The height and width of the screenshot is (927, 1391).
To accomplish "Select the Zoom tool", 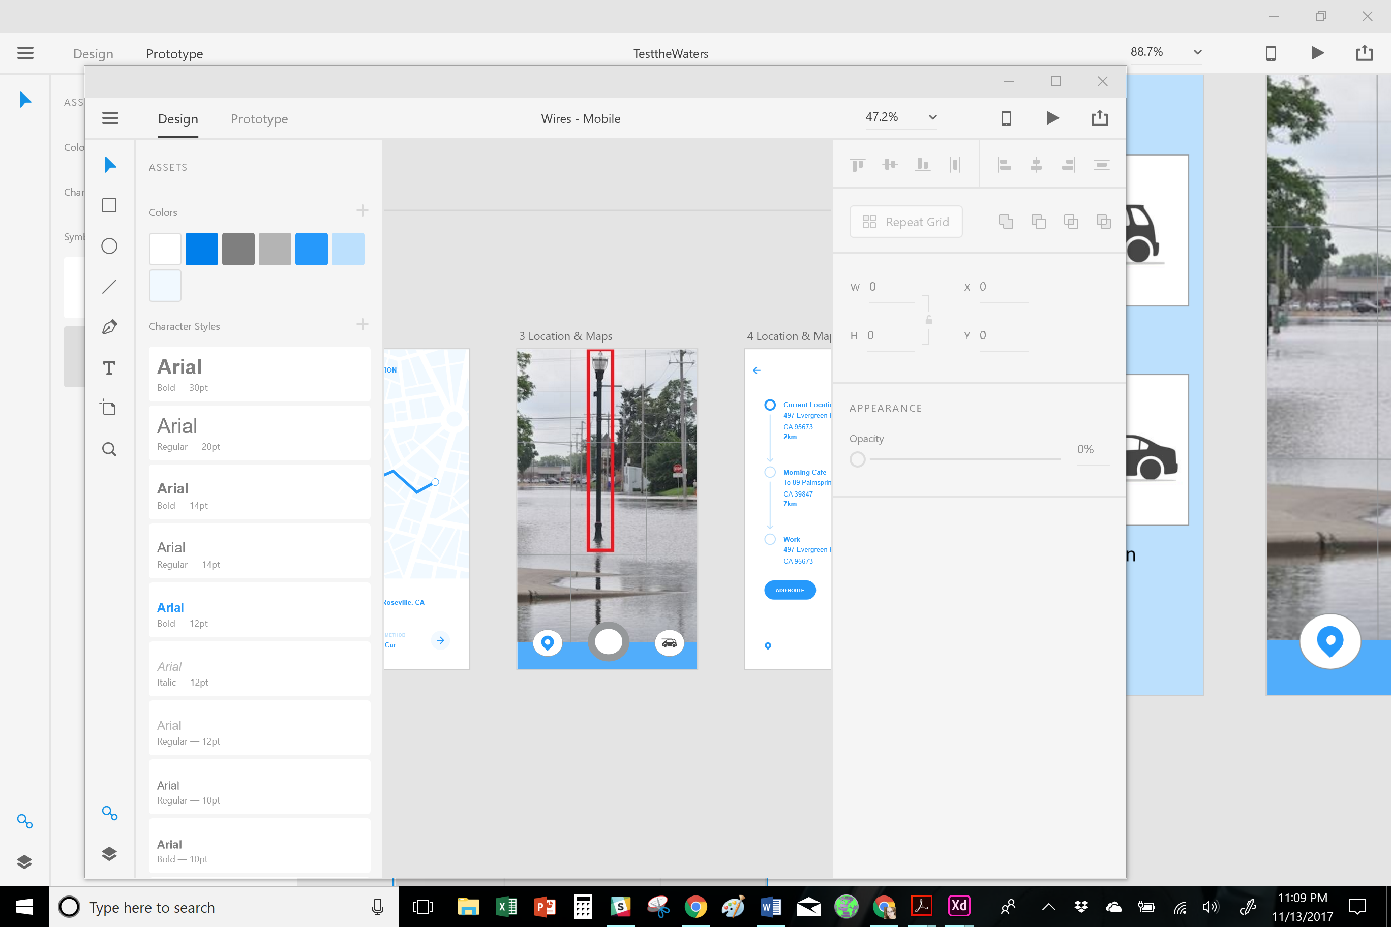I will tap(109, 449).
